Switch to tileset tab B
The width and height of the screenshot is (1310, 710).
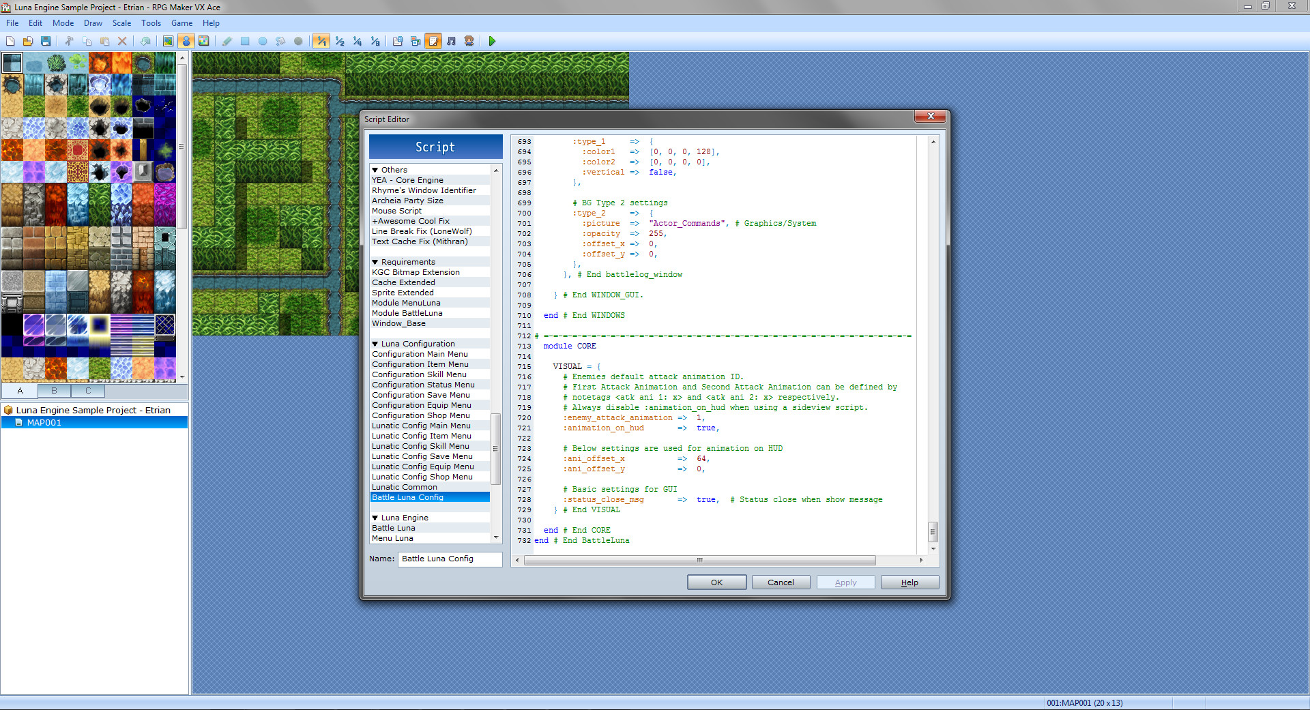click(53, 391)
